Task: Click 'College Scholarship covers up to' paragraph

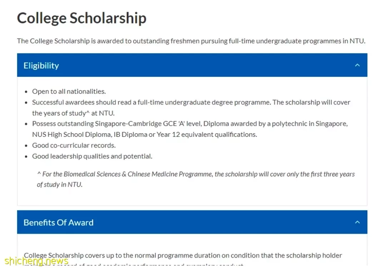Action: coord(183,255)
